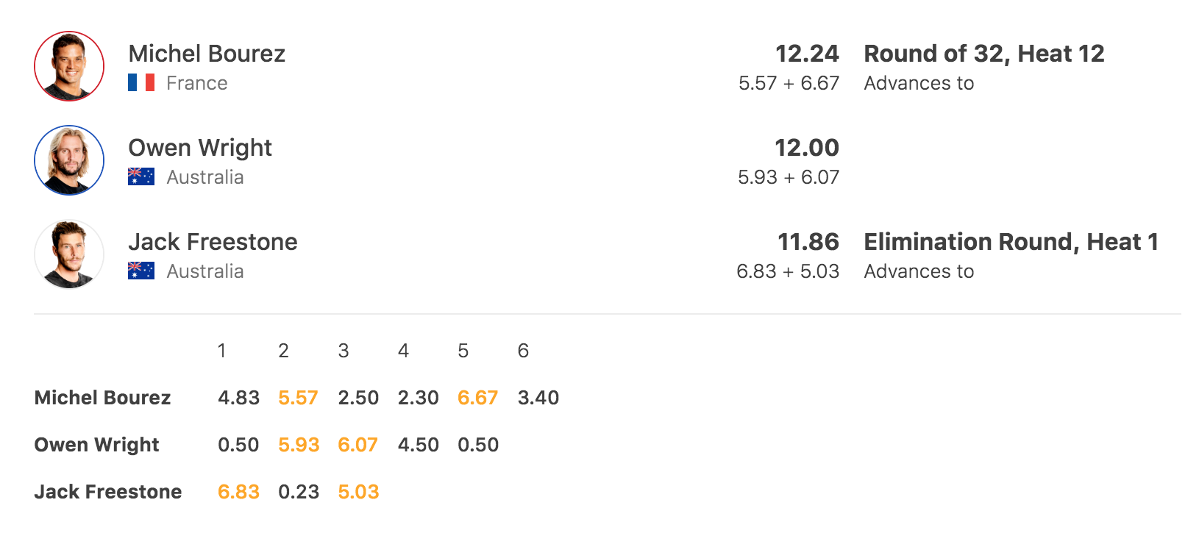Click Freestone's 0.23 wave score
Image resolution: width=1199 pixels, height=547 pixels.
[x=299, y=492]
